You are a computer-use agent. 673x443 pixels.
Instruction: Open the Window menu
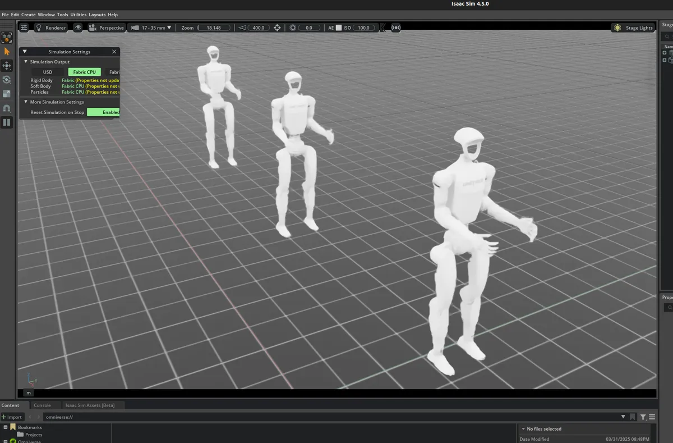coord(47,15)
